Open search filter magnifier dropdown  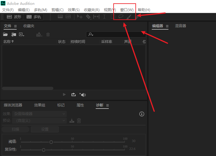pyautogui.click(x=91, y=34)
